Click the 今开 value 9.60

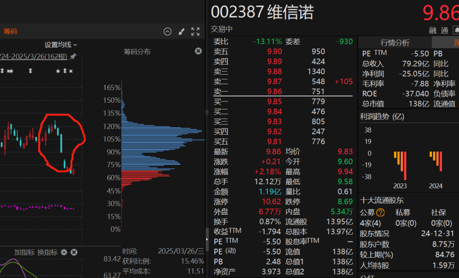(x=345, y=162)
